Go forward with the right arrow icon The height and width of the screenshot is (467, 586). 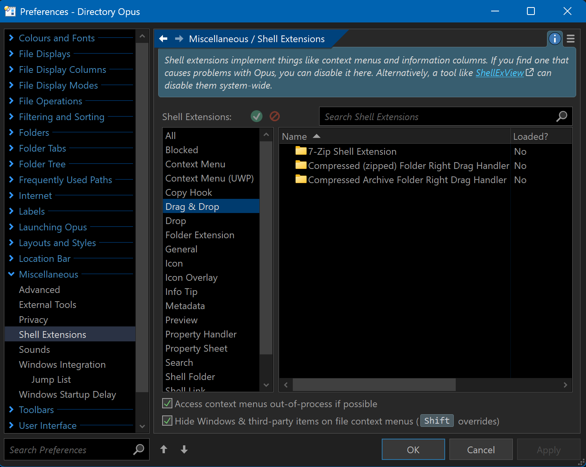(179, 39)
